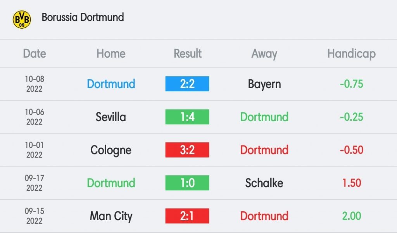The height and width of the screenshot is (233, 397).
Task: Open the blue 2:2 result badge
Action: point(187,84)
